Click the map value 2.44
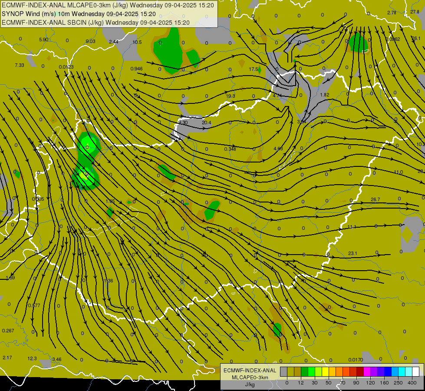 114,42
